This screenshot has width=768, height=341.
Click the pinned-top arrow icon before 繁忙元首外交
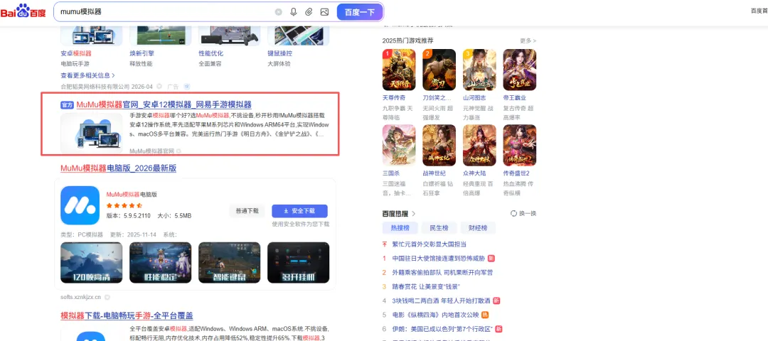pyautogui.click(x=385, y=244)
